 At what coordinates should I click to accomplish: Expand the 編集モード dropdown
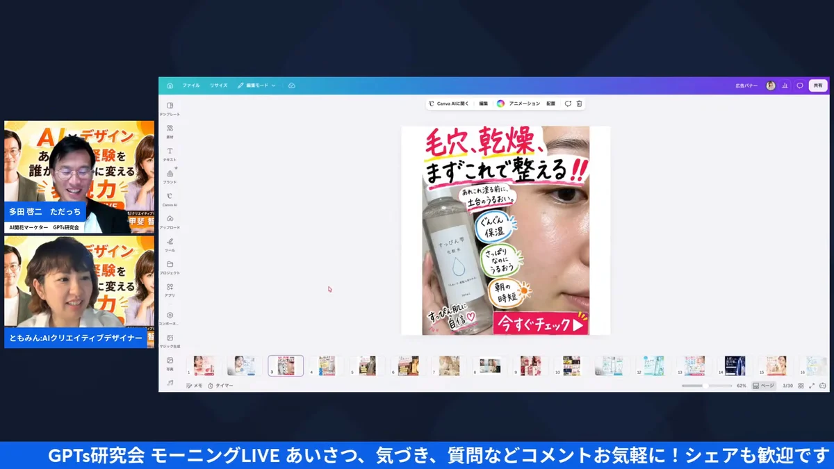tap(256, 85)
